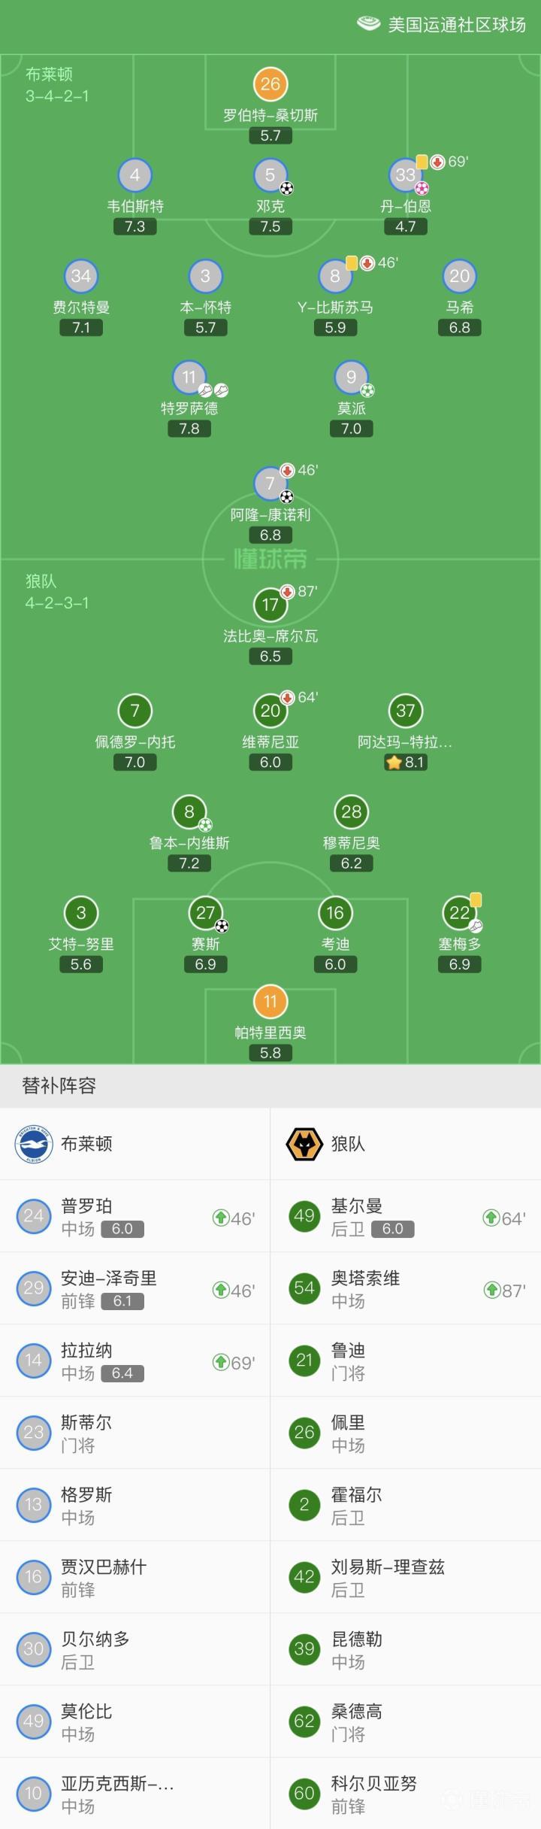Click the 替补阵容 section header
Image resolution: width=541 pixels, height=1829 pixels.
pos(59,1085)
